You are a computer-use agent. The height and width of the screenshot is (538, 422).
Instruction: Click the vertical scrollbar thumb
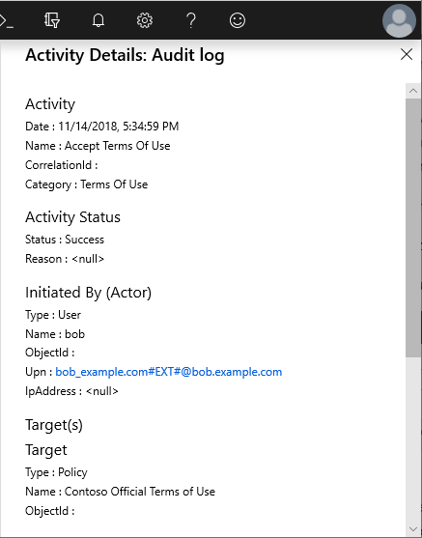pyautogui.click(x=413, y=228)
